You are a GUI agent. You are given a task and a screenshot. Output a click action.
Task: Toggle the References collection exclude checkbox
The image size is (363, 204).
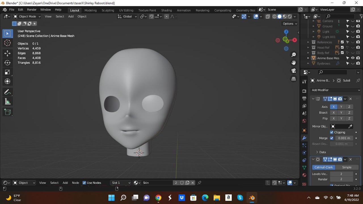[x=342, y=42]
